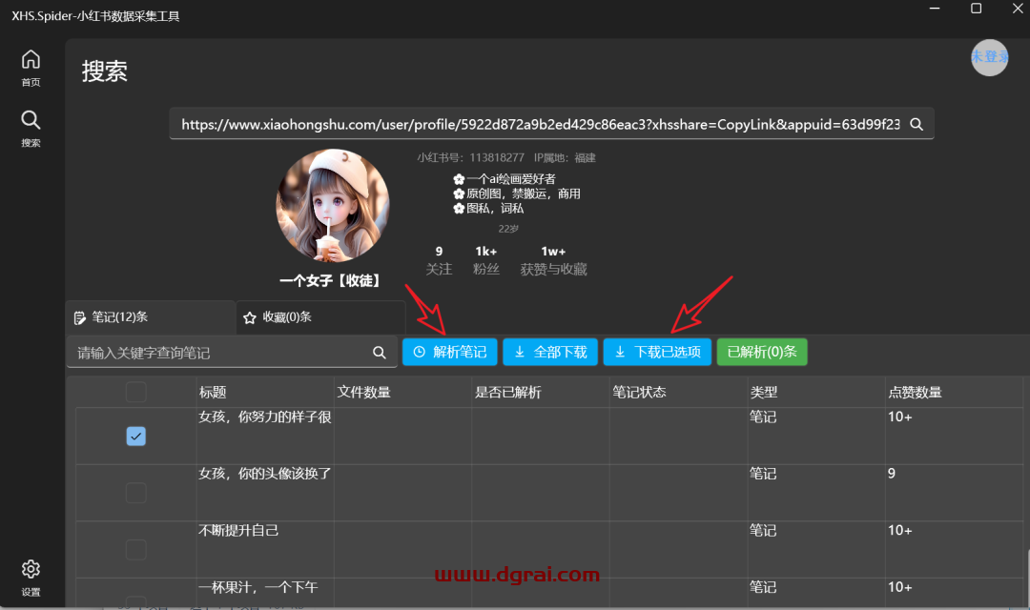Go to the 首页 home icon in the sidebar
The height and width of the screenshot is (610, 1030).
31,68
